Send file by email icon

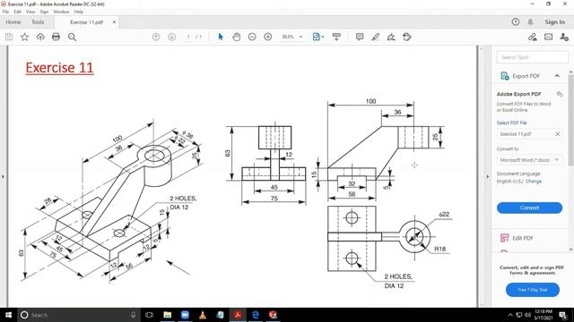(548, 37)
